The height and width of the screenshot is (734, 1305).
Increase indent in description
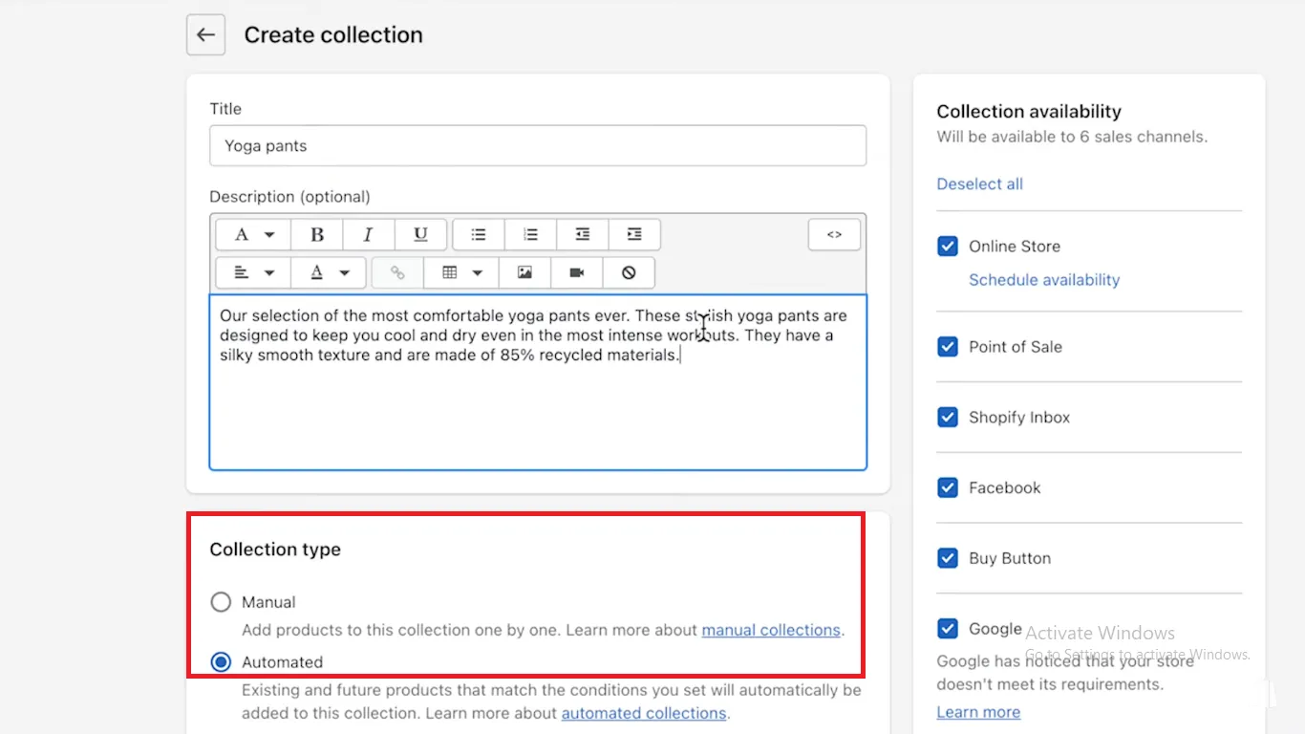(x=633, y=234)
